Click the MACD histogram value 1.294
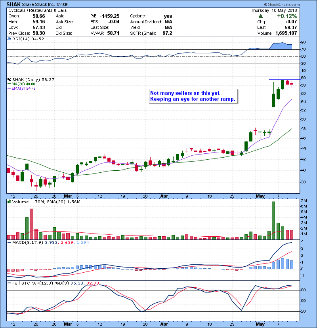Screen dimensions: 317x328 point(83,243)
